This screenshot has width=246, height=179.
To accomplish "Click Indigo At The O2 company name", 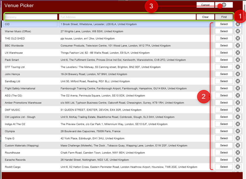I will pos(15,124).
